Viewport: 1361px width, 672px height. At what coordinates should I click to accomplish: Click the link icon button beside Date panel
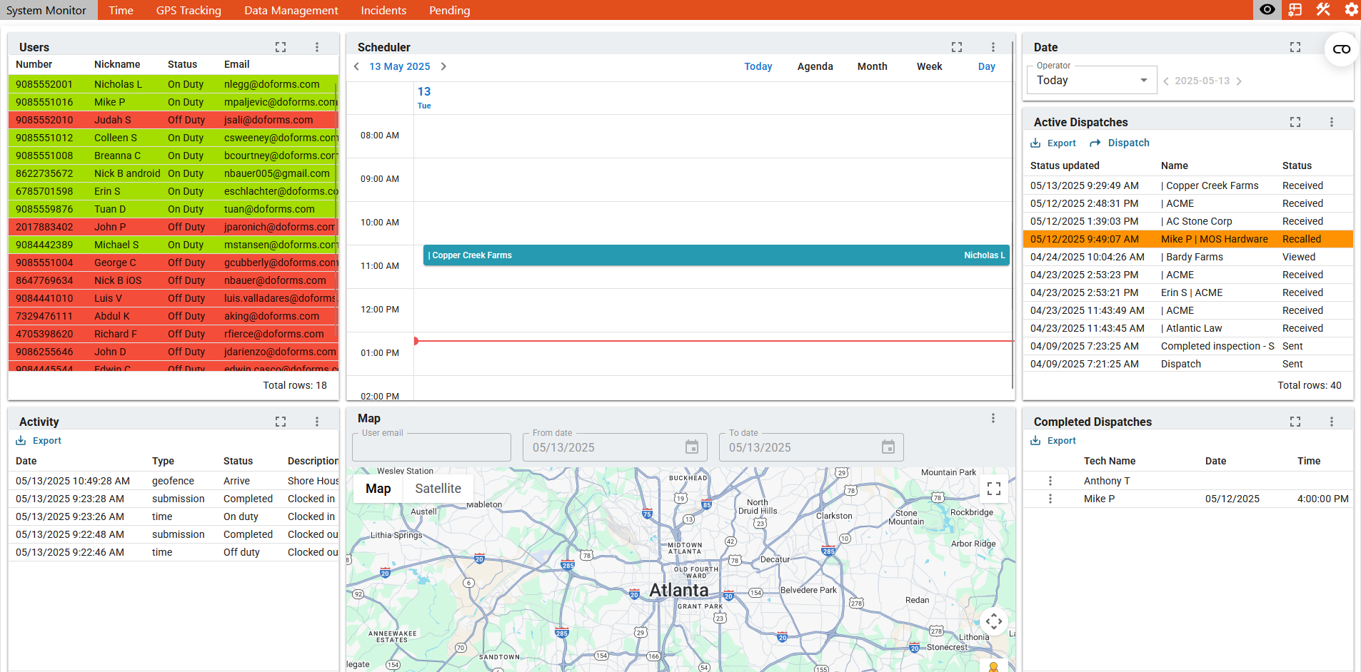(1342, 49)
